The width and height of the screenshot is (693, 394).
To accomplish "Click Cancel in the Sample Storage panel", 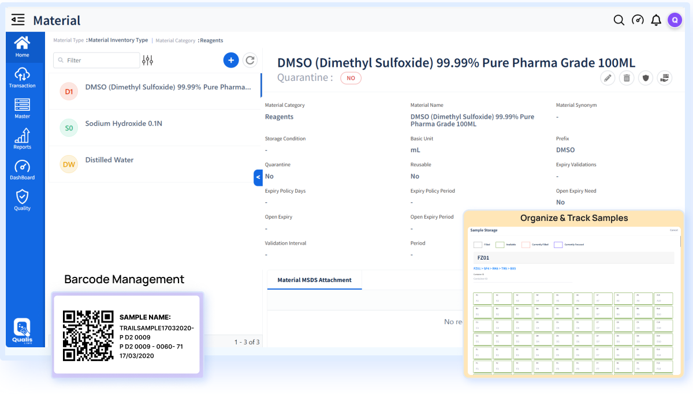I will 673,230.
